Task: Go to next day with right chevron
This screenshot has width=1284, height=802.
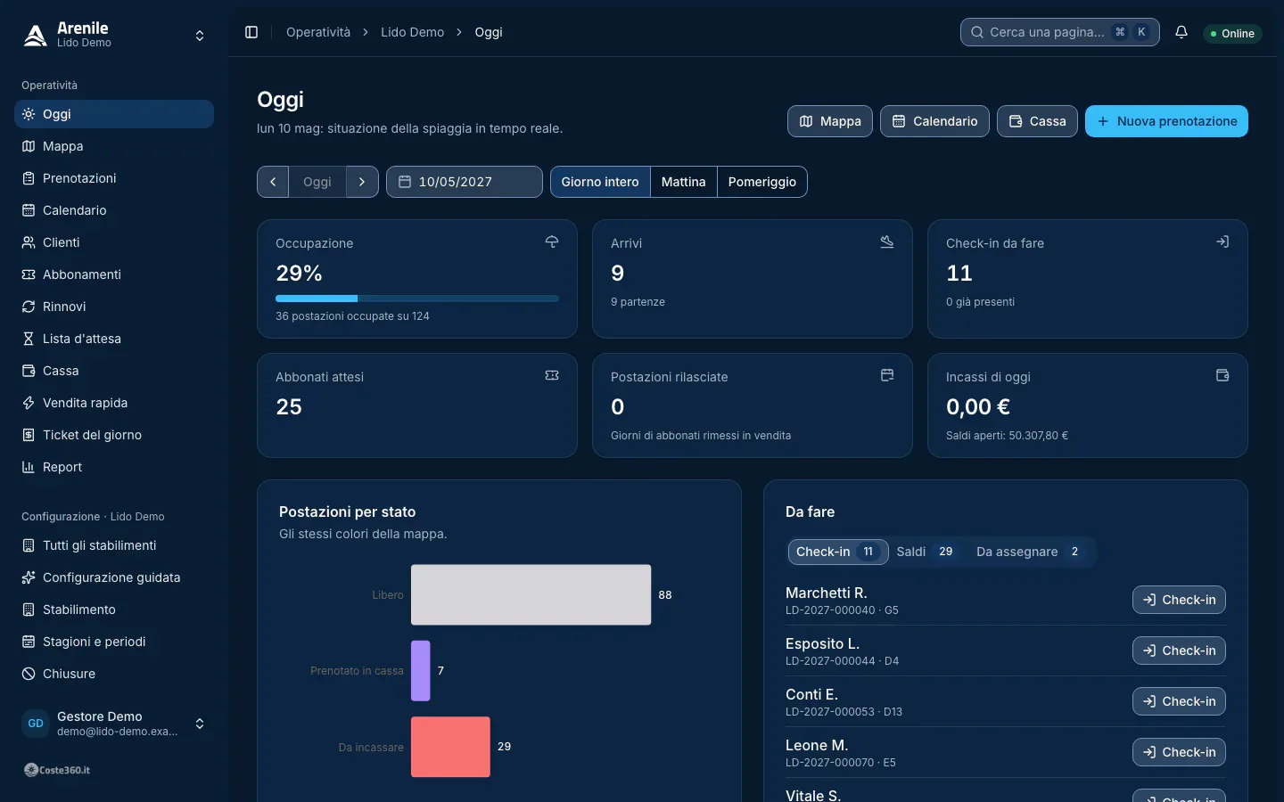Action: pos(362,182)
